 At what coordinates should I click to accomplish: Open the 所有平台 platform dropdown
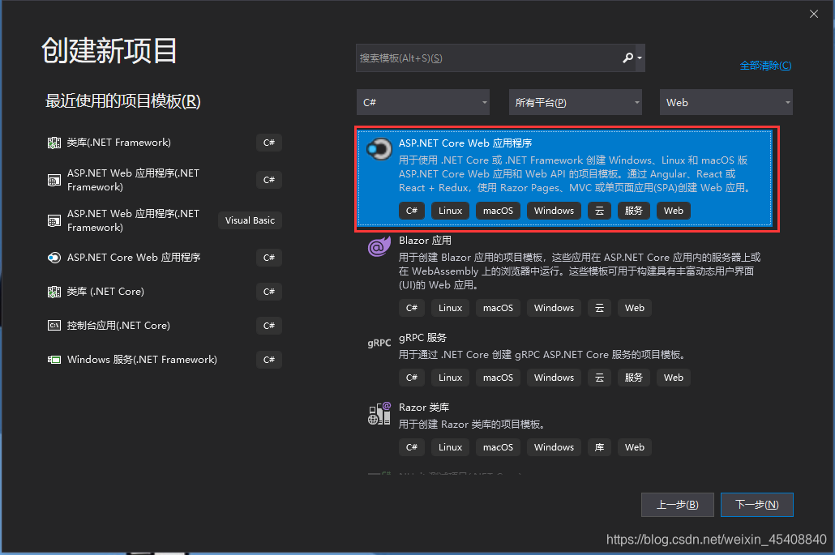pos(575,102)
